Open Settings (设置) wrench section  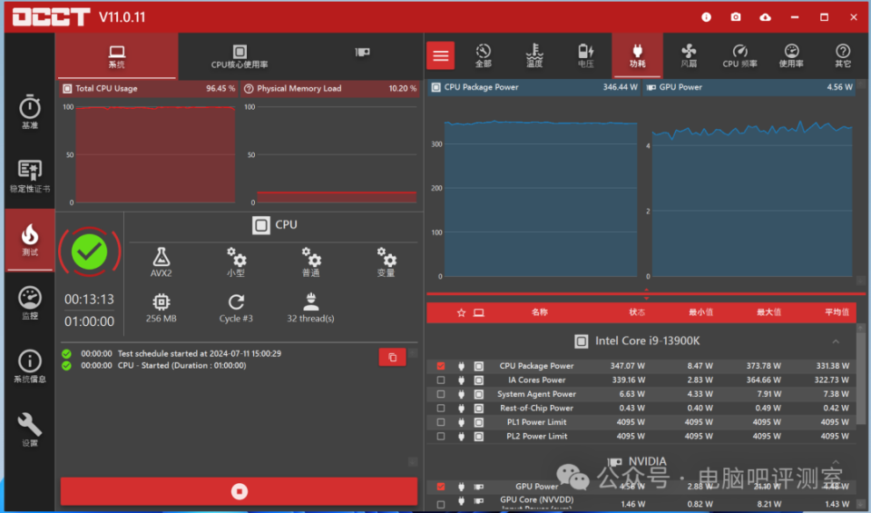coord(30,429)
